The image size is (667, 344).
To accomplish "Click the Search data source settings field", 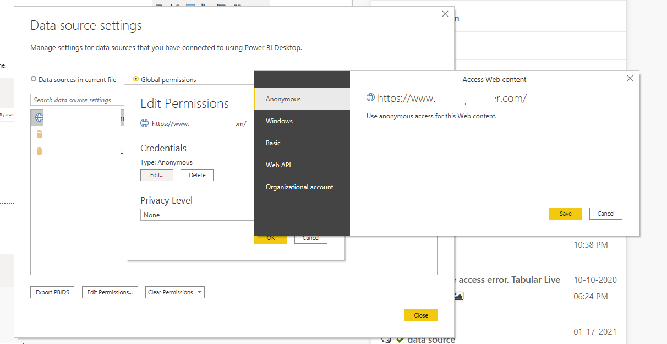I will click(77, 100).
